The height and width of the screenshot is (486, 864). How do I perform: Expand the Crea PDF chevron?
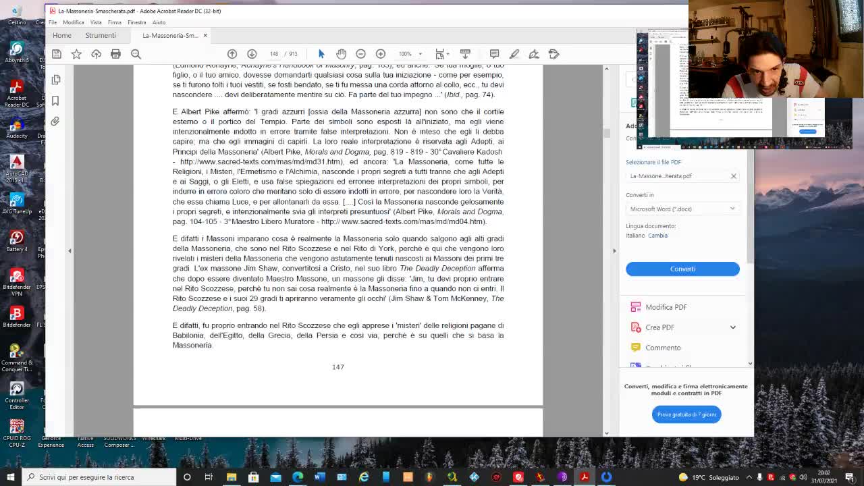[x=733, y=327]
